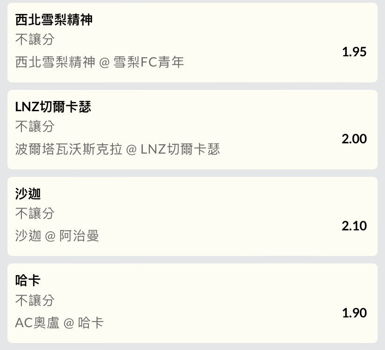Click the LNZ切爾卡瑟 bold title
The height and width of the screenshot is (350, 385).
[x=53, y=107]
